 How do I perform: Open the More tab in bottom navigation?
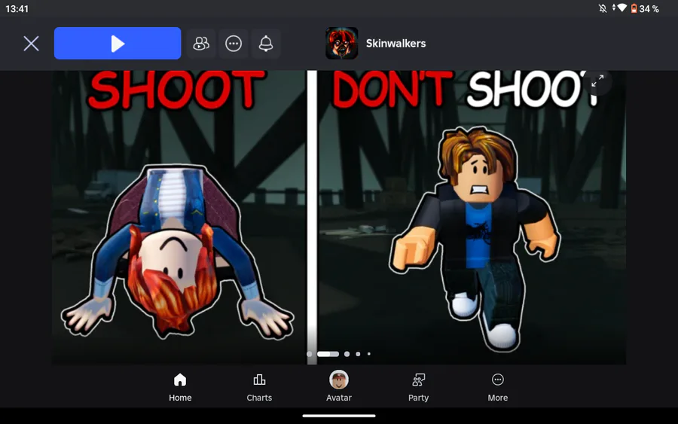point(498,387)
